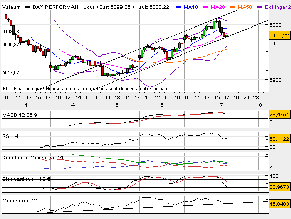Click the 5917,62 horizontal level label
The image size is (291, 219).
tap(11, 72)
